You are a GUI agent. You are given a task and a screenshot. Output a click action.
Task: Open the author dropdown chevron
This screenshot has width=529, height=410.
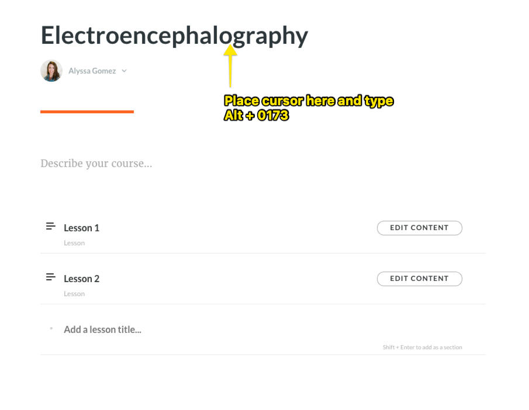[x=124, y=71]
